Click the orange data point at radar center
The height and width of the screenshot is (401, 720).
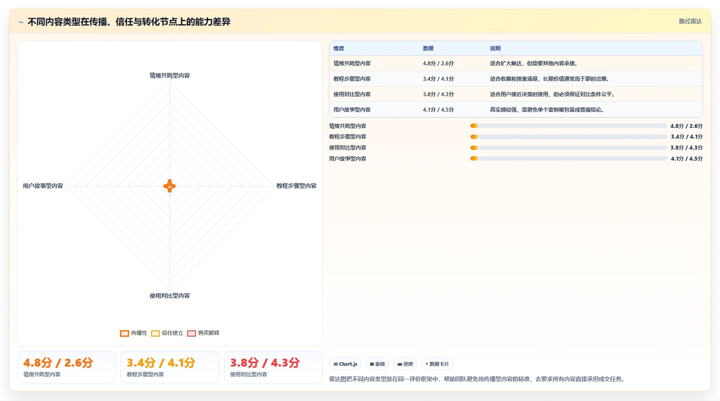170,186
